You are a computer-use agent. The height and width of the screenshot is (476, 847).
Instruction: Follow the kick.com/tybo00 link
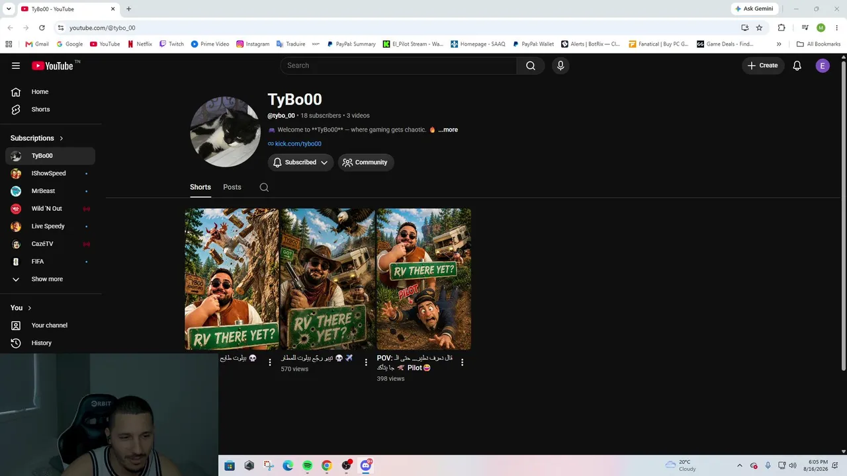[298, 143]
